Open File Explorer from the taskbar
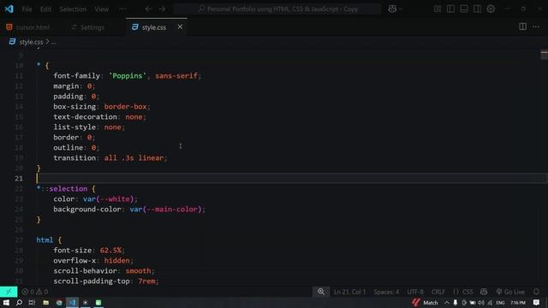Image resolution: width=548 pixels, height=308 pixels. [45, 302]
